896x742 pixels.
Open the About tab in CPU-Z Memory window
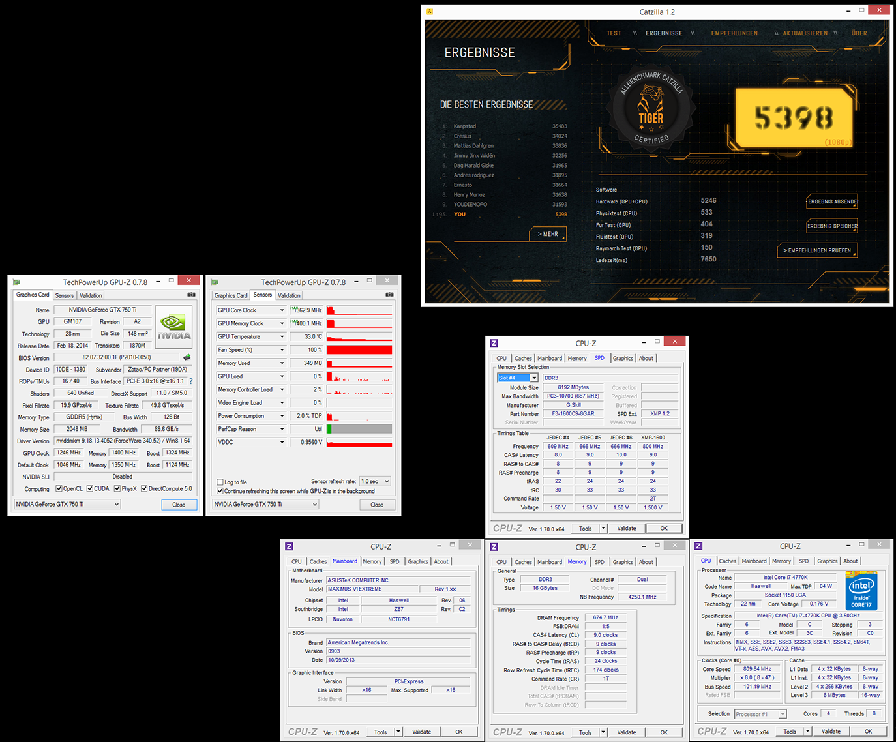pyautogui.click(x=646, y=562)
